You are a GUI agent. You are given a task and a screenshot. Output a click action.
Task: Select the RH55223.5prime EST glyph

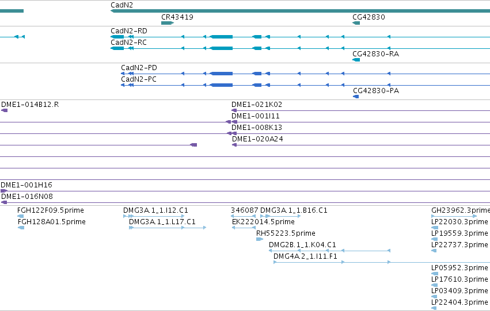point(260,239)
